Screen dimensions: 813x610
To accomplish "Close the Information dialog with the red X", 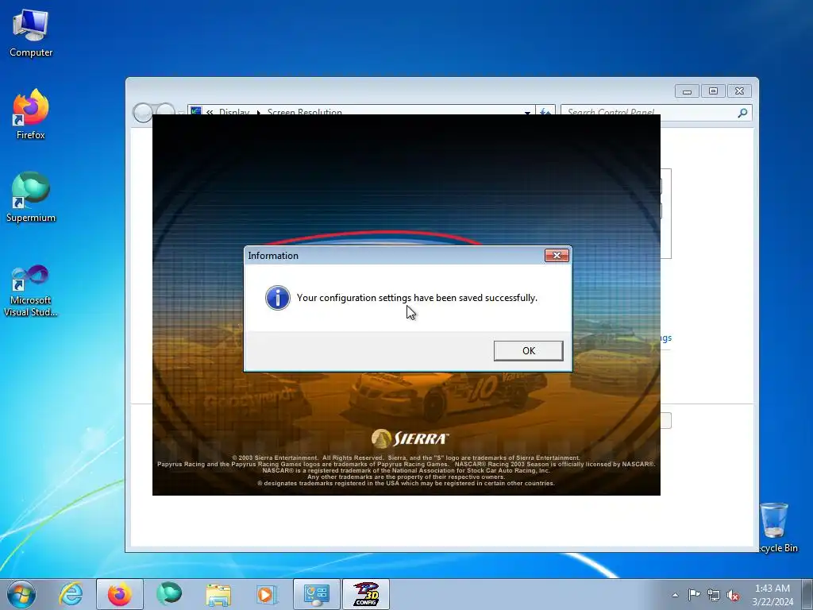I will coord(557,255).
